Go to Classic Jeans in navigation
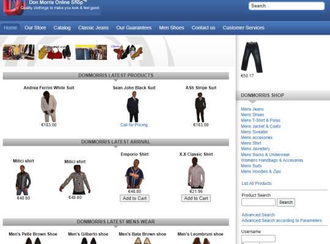330x244 pixels. click(x=94, y=27)
